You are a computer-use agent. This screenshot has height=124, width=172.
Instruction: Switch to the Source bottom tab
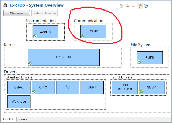click(x=23, y=119)
